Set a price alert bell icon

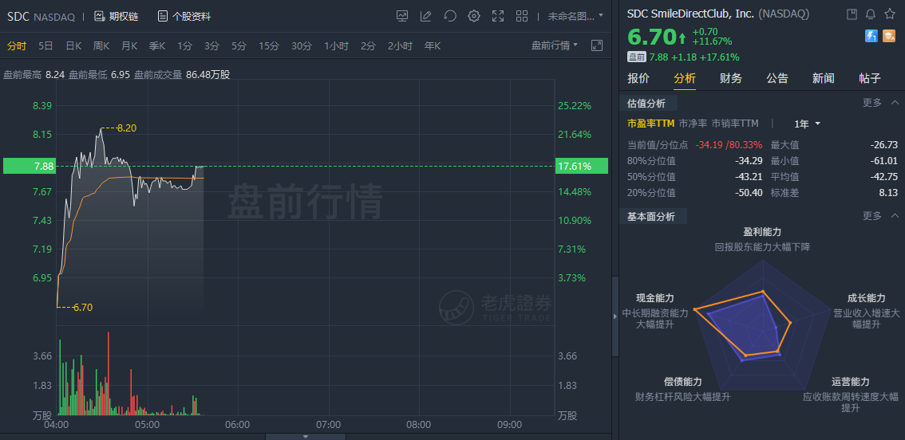coord(871,14)
